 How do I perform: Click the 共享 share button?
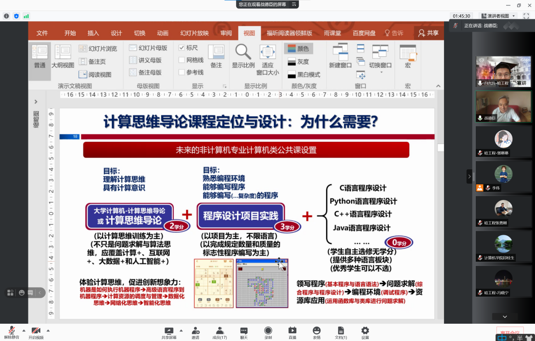coord(428,33)
